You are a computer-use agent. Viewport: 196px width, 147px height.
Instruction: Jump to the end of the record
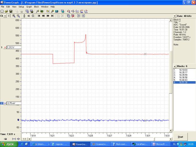pyautogui.click(x=52, y=16)
